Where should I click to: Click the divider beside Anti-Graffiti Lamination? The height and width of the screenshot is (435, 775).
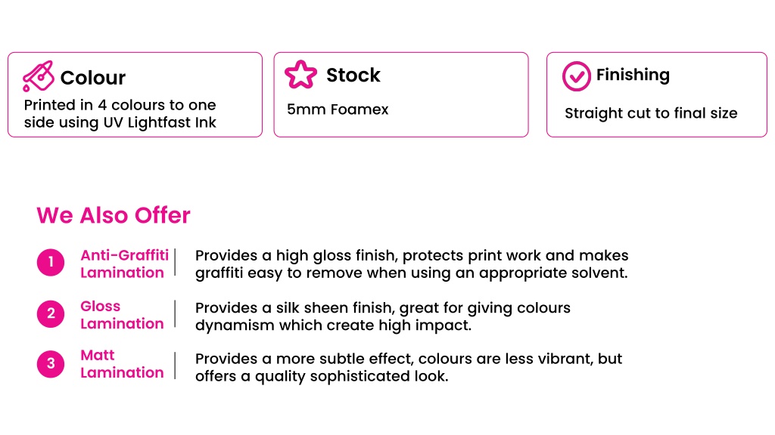point(175,262)
